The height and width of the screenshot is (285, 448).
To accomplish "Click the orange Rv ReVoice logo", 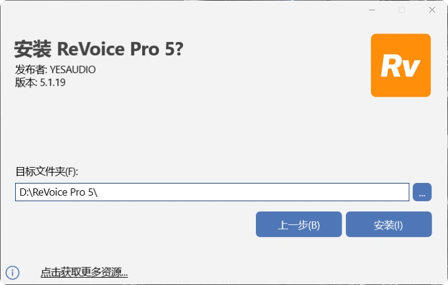I will (401, 65).
